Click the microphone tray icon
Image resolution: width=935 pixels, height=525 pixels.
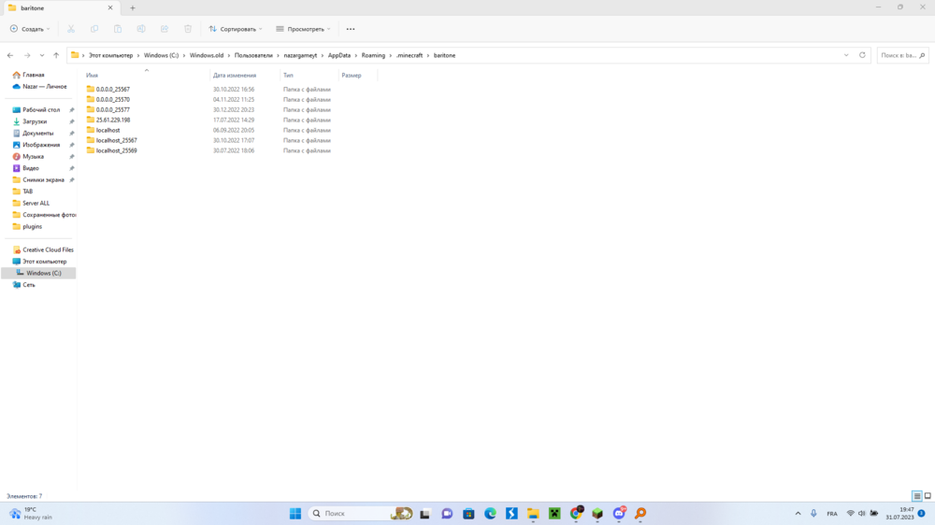(813, 513)
